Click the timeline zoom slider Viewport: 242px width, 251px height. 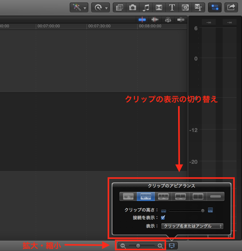(142, 246)
